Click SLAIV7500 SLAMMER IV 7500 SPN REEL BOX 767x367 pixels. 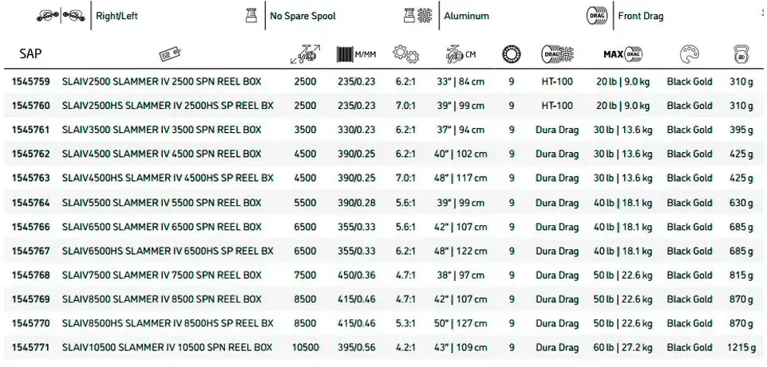[x=161, y=275]
